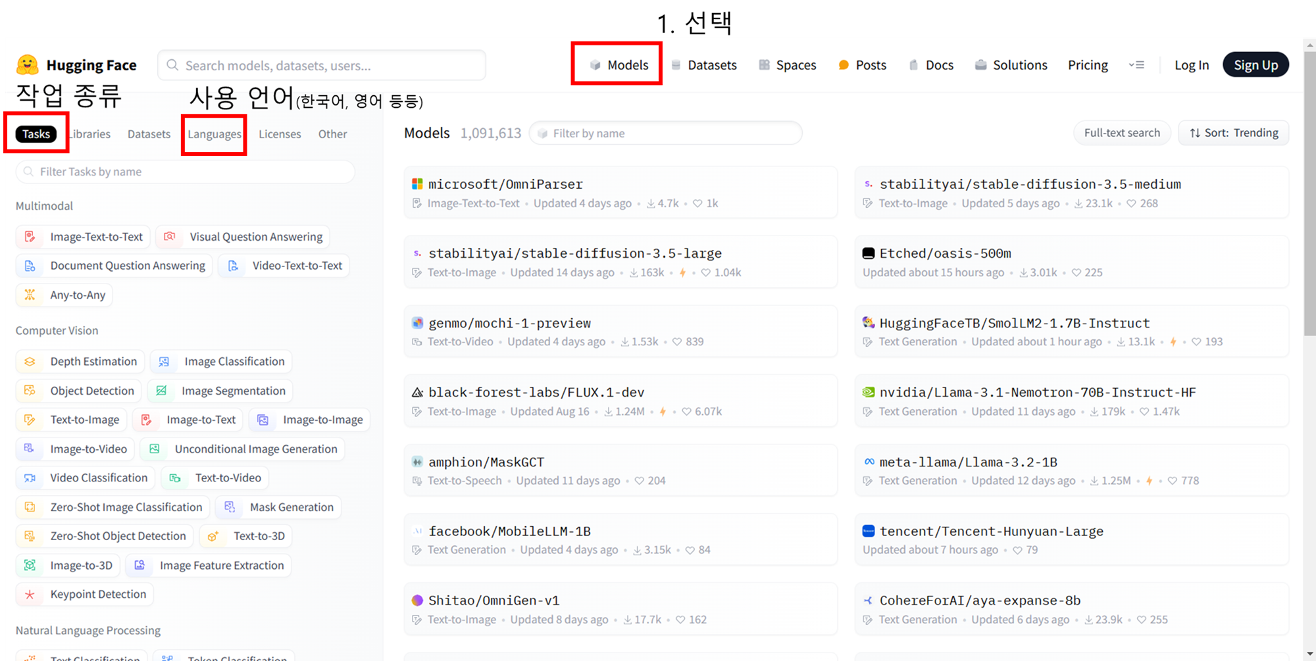Click the Image-to-Video task icon
Image resolution: width=1316 pixels, height=661 pixels.
(x=30, y=449)
